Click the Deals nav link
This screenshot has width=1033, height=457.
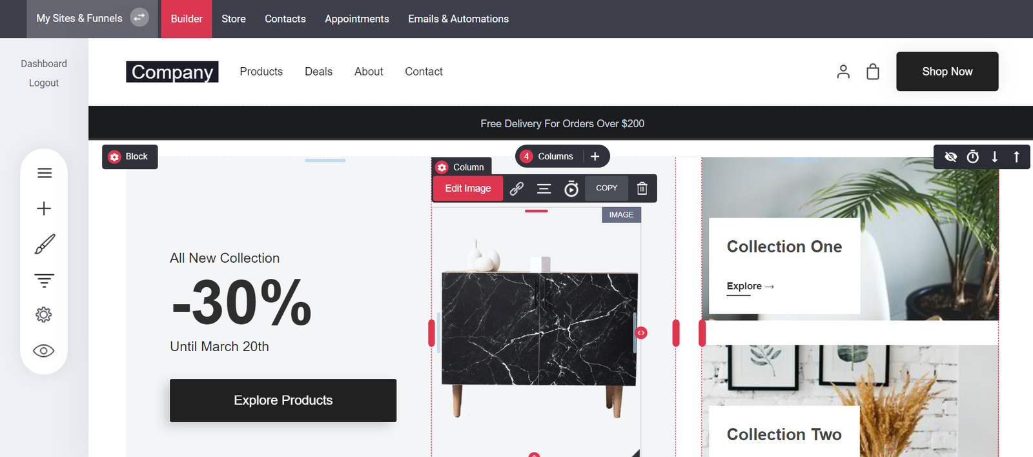click(319, 72)
